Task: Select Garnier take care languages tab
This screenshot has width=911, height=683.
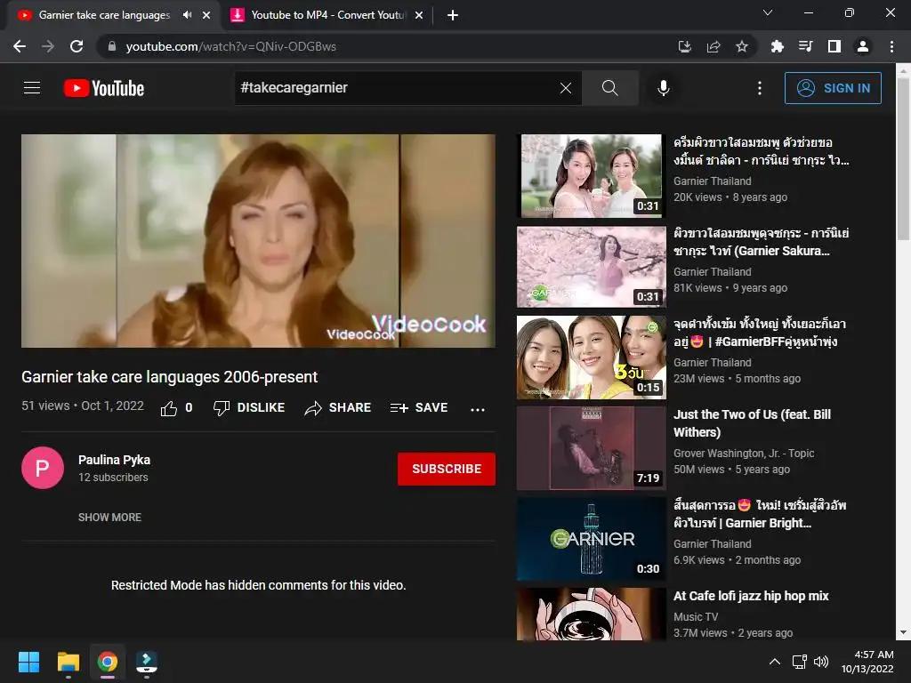Action: click(103, 15)
